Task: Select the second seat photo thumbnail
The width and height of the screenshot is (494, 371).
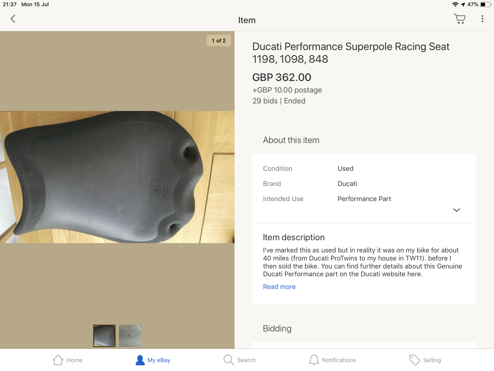Action: [x=130, y=336]
